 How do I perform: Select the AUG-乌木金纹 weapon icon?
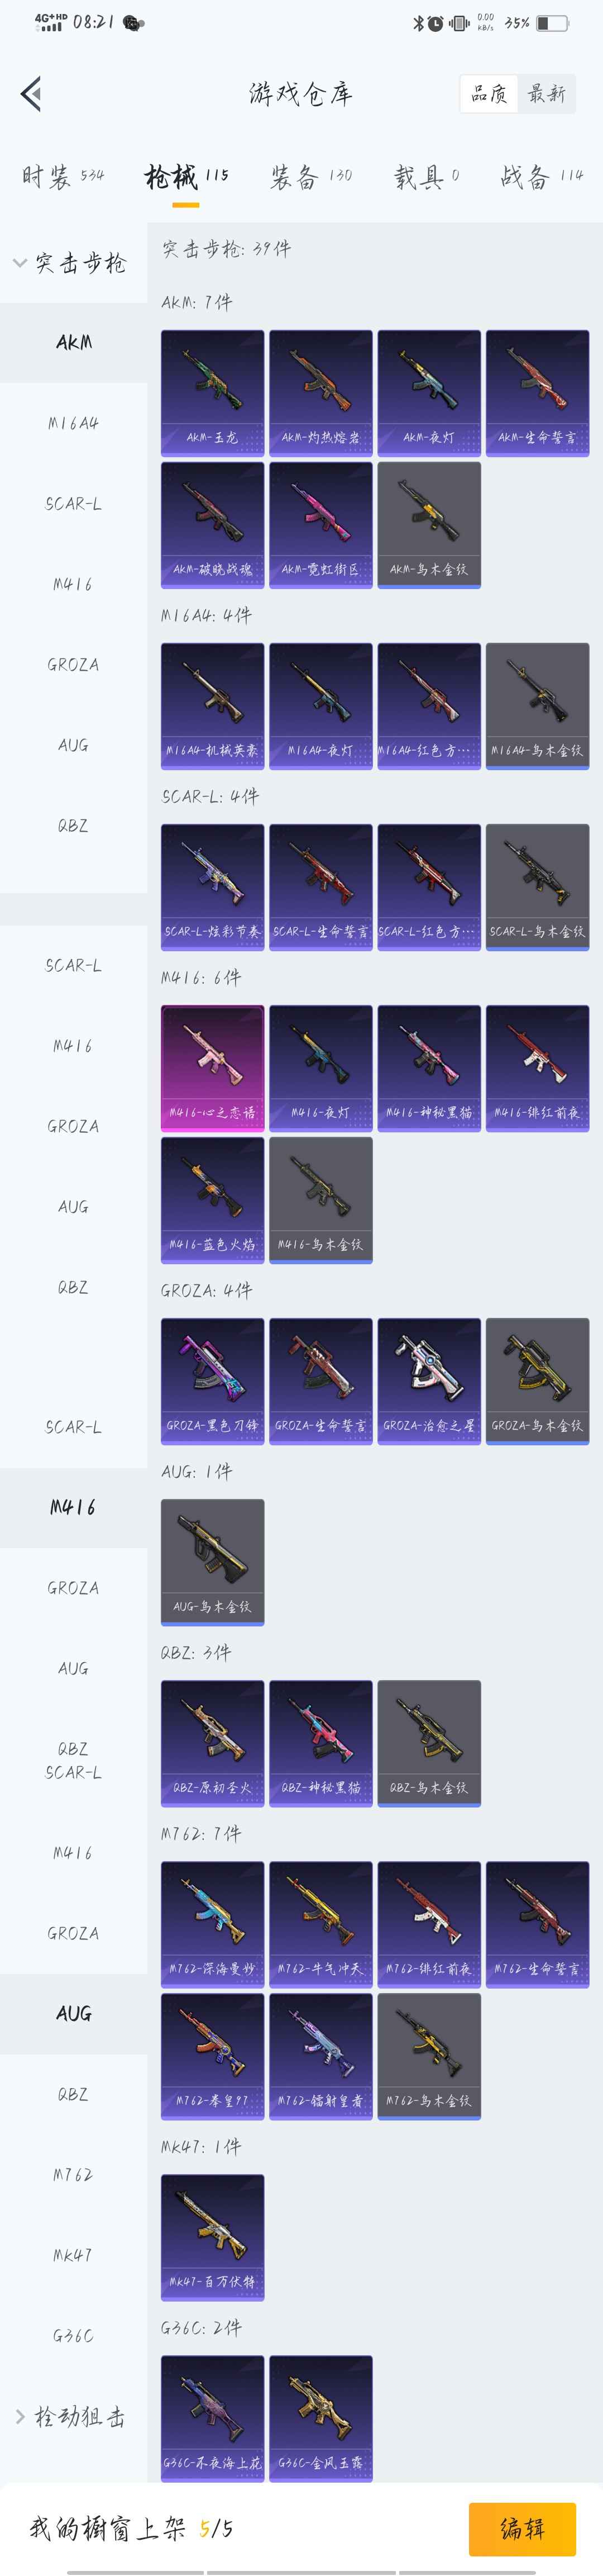[213, 1562]
